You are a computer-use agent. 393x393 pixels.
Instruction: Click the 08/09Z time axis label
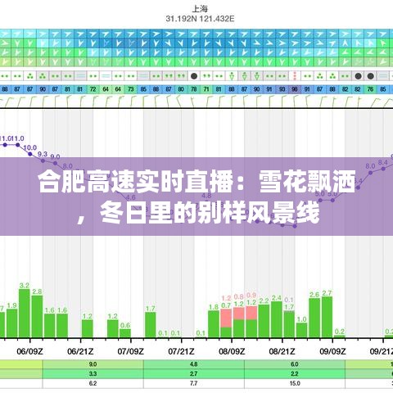tap(232, 351)
